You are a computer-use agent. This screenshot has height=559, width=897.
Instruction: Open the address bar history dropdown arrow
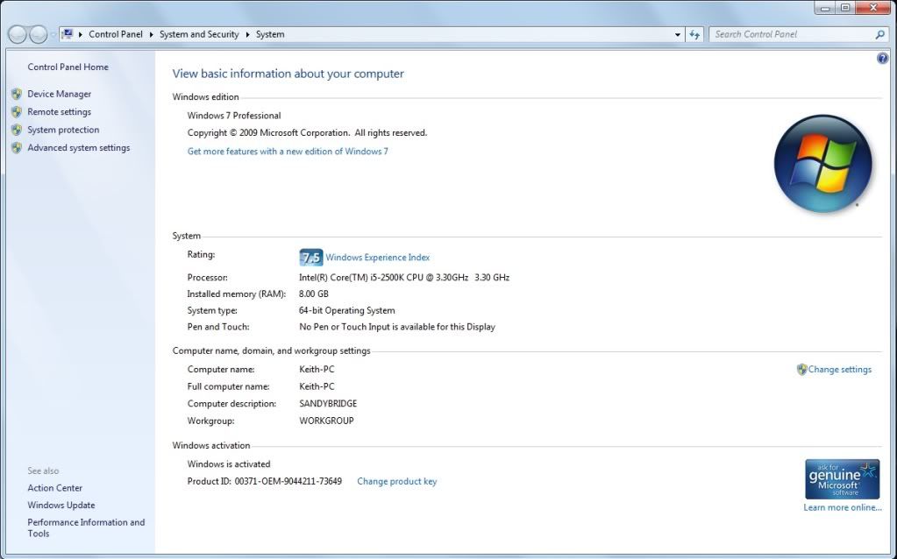[678, 34]
